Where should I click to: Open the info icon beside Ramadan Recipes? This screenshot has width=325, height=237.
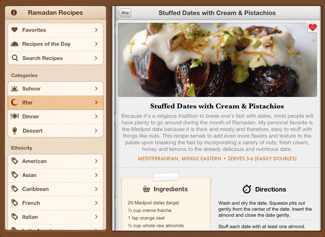14,13
